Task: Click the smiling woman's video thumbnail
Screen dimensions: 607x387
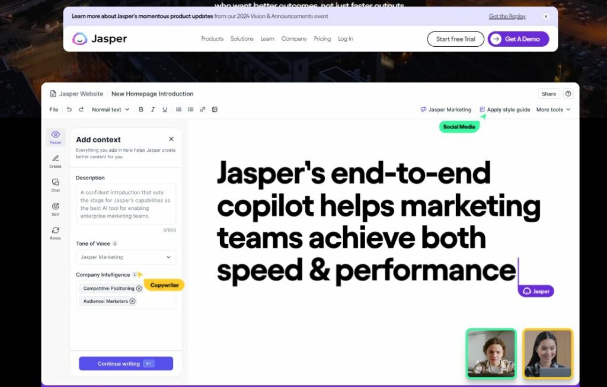Action: (x=548, y=353)
